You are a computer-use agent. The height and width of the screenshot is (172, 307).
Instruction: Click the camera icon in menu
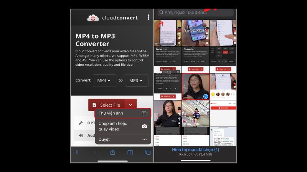click(x=145, y=127)
